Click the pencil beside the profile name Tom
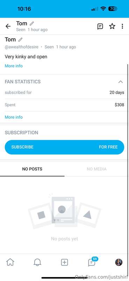129x281 pixels. point(20,39)
